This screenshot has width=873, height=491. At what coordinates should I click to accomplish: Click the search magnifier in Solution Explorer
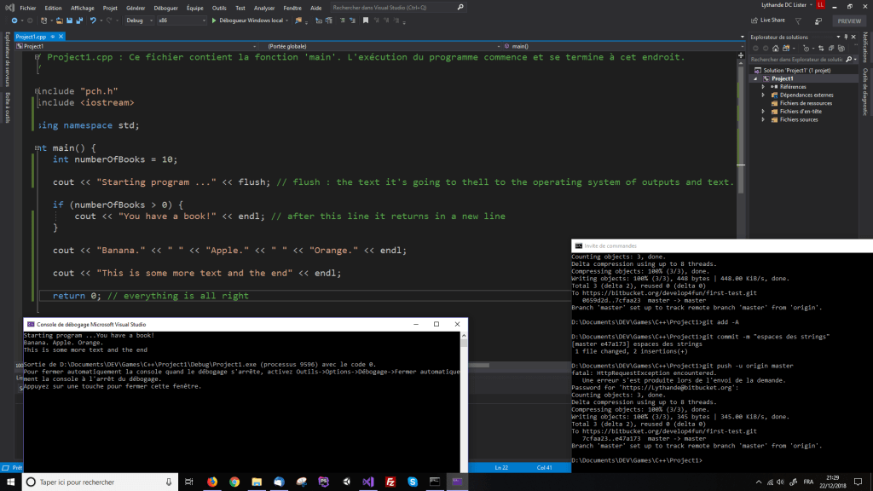click(x=849, y=59)
